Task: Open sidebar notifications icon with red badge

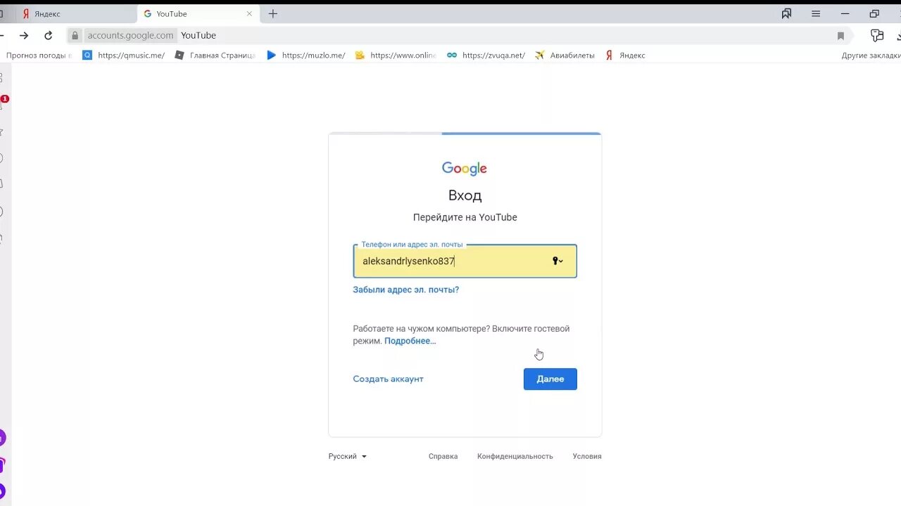Action: 3,103
